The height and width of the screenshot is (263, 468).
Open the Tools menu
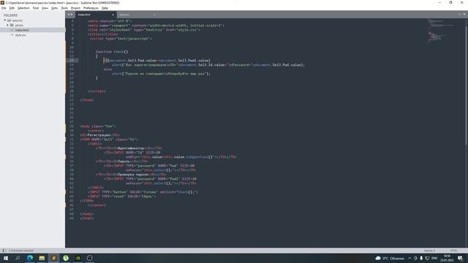pyautogui.click(x=64, y=8)
